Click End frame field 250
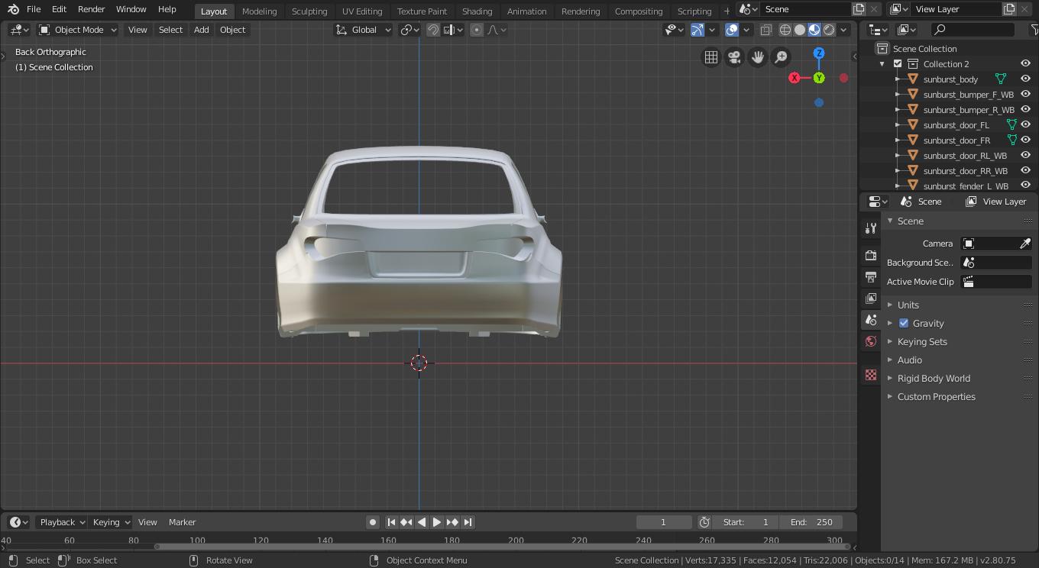 coord(811,522)
